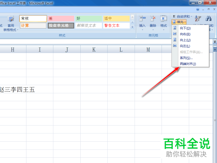Click the vertical scrollbar up arrow
Viewport: 217px width, 163px height.
click(x=215, y=50)
